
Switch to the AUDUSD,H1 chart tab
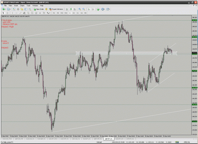coord(30,139)
